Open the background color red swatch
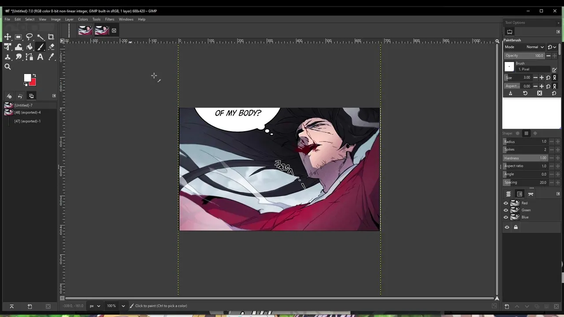Image resolution: width=564 pixels, height=317 pixels. [x=33, y=82]
